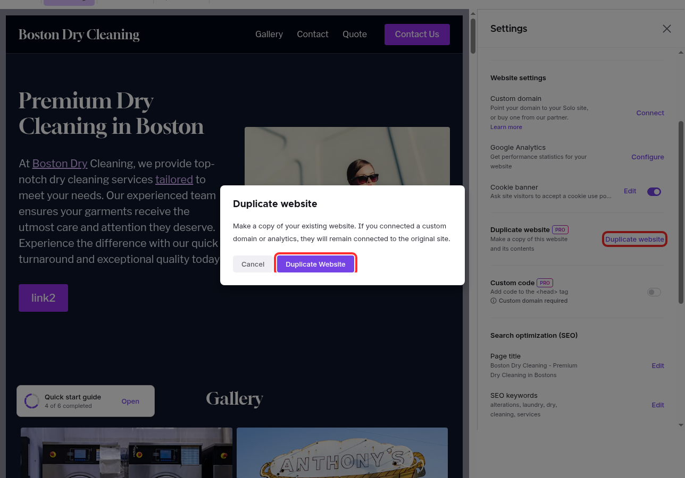Click the PRO badge next to Custom code
The height and width of the screenshot is (478, 685).
(x=545, y=283)
